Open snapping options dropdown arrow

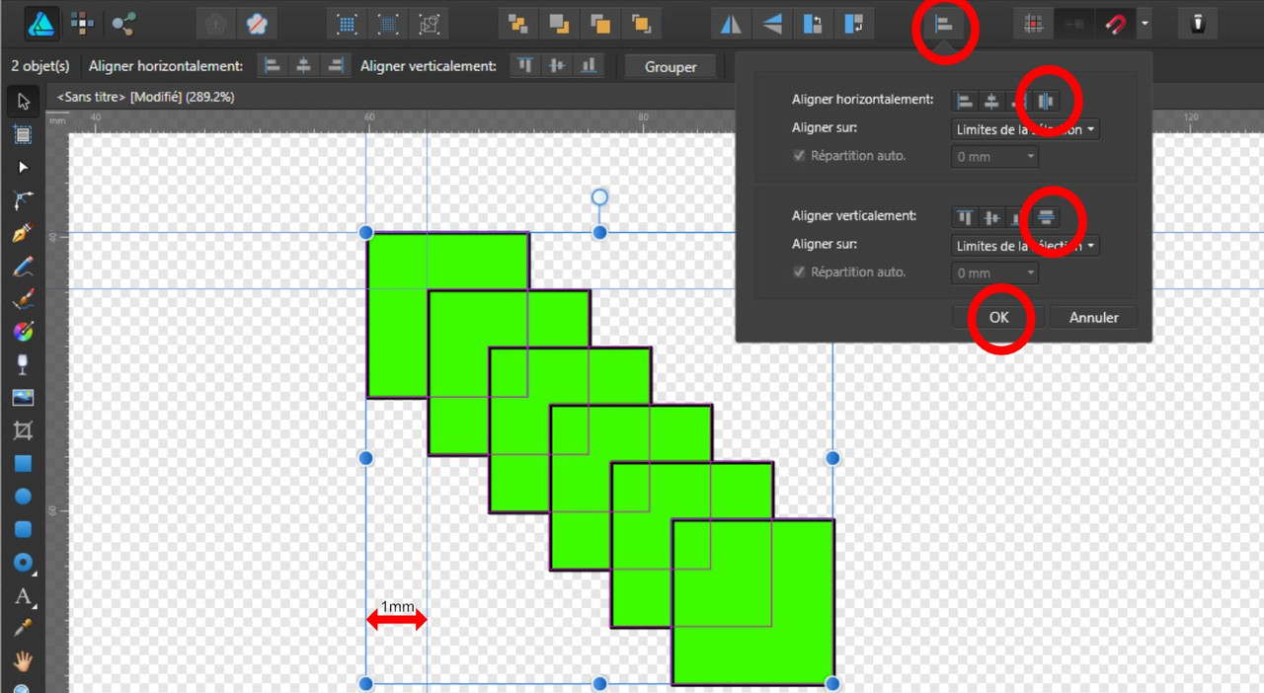pos(1145,23)
